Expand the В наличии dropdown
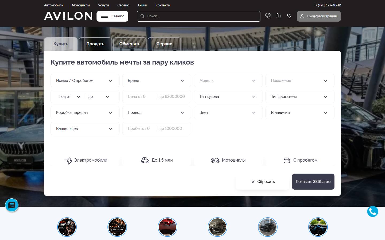The width and height of the screenshot is (385, 240). point(300,113)
